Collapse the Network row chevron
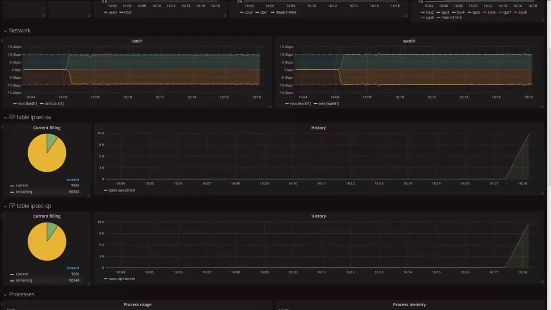 [5, 31]
